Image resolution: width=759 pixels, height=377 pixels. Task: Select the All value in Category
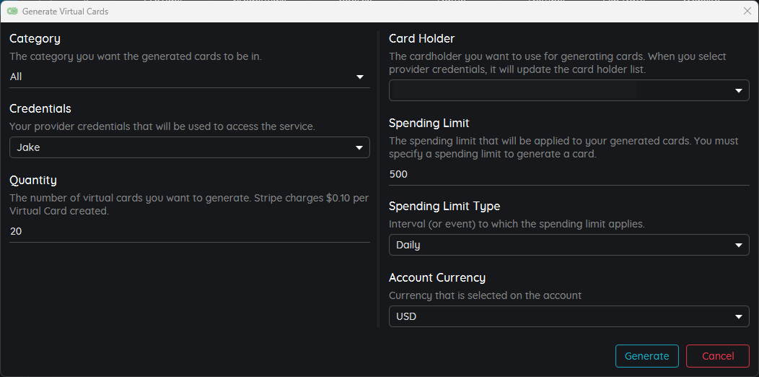pyautogui.click(x=15, y=77)
